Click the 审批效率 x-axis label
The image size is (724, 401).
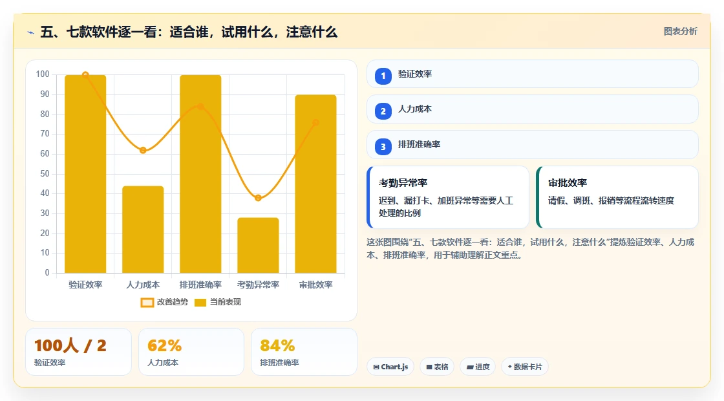click(316, 285)
